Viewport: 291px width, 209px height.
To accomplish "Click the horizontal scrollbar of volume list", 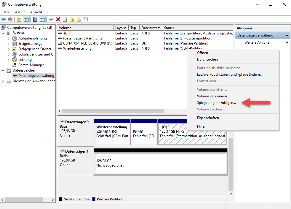I will (113, 111).
